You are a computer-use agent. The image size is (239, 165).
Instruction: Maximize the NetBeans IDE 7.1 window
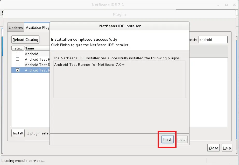click(x=226, y=5)
